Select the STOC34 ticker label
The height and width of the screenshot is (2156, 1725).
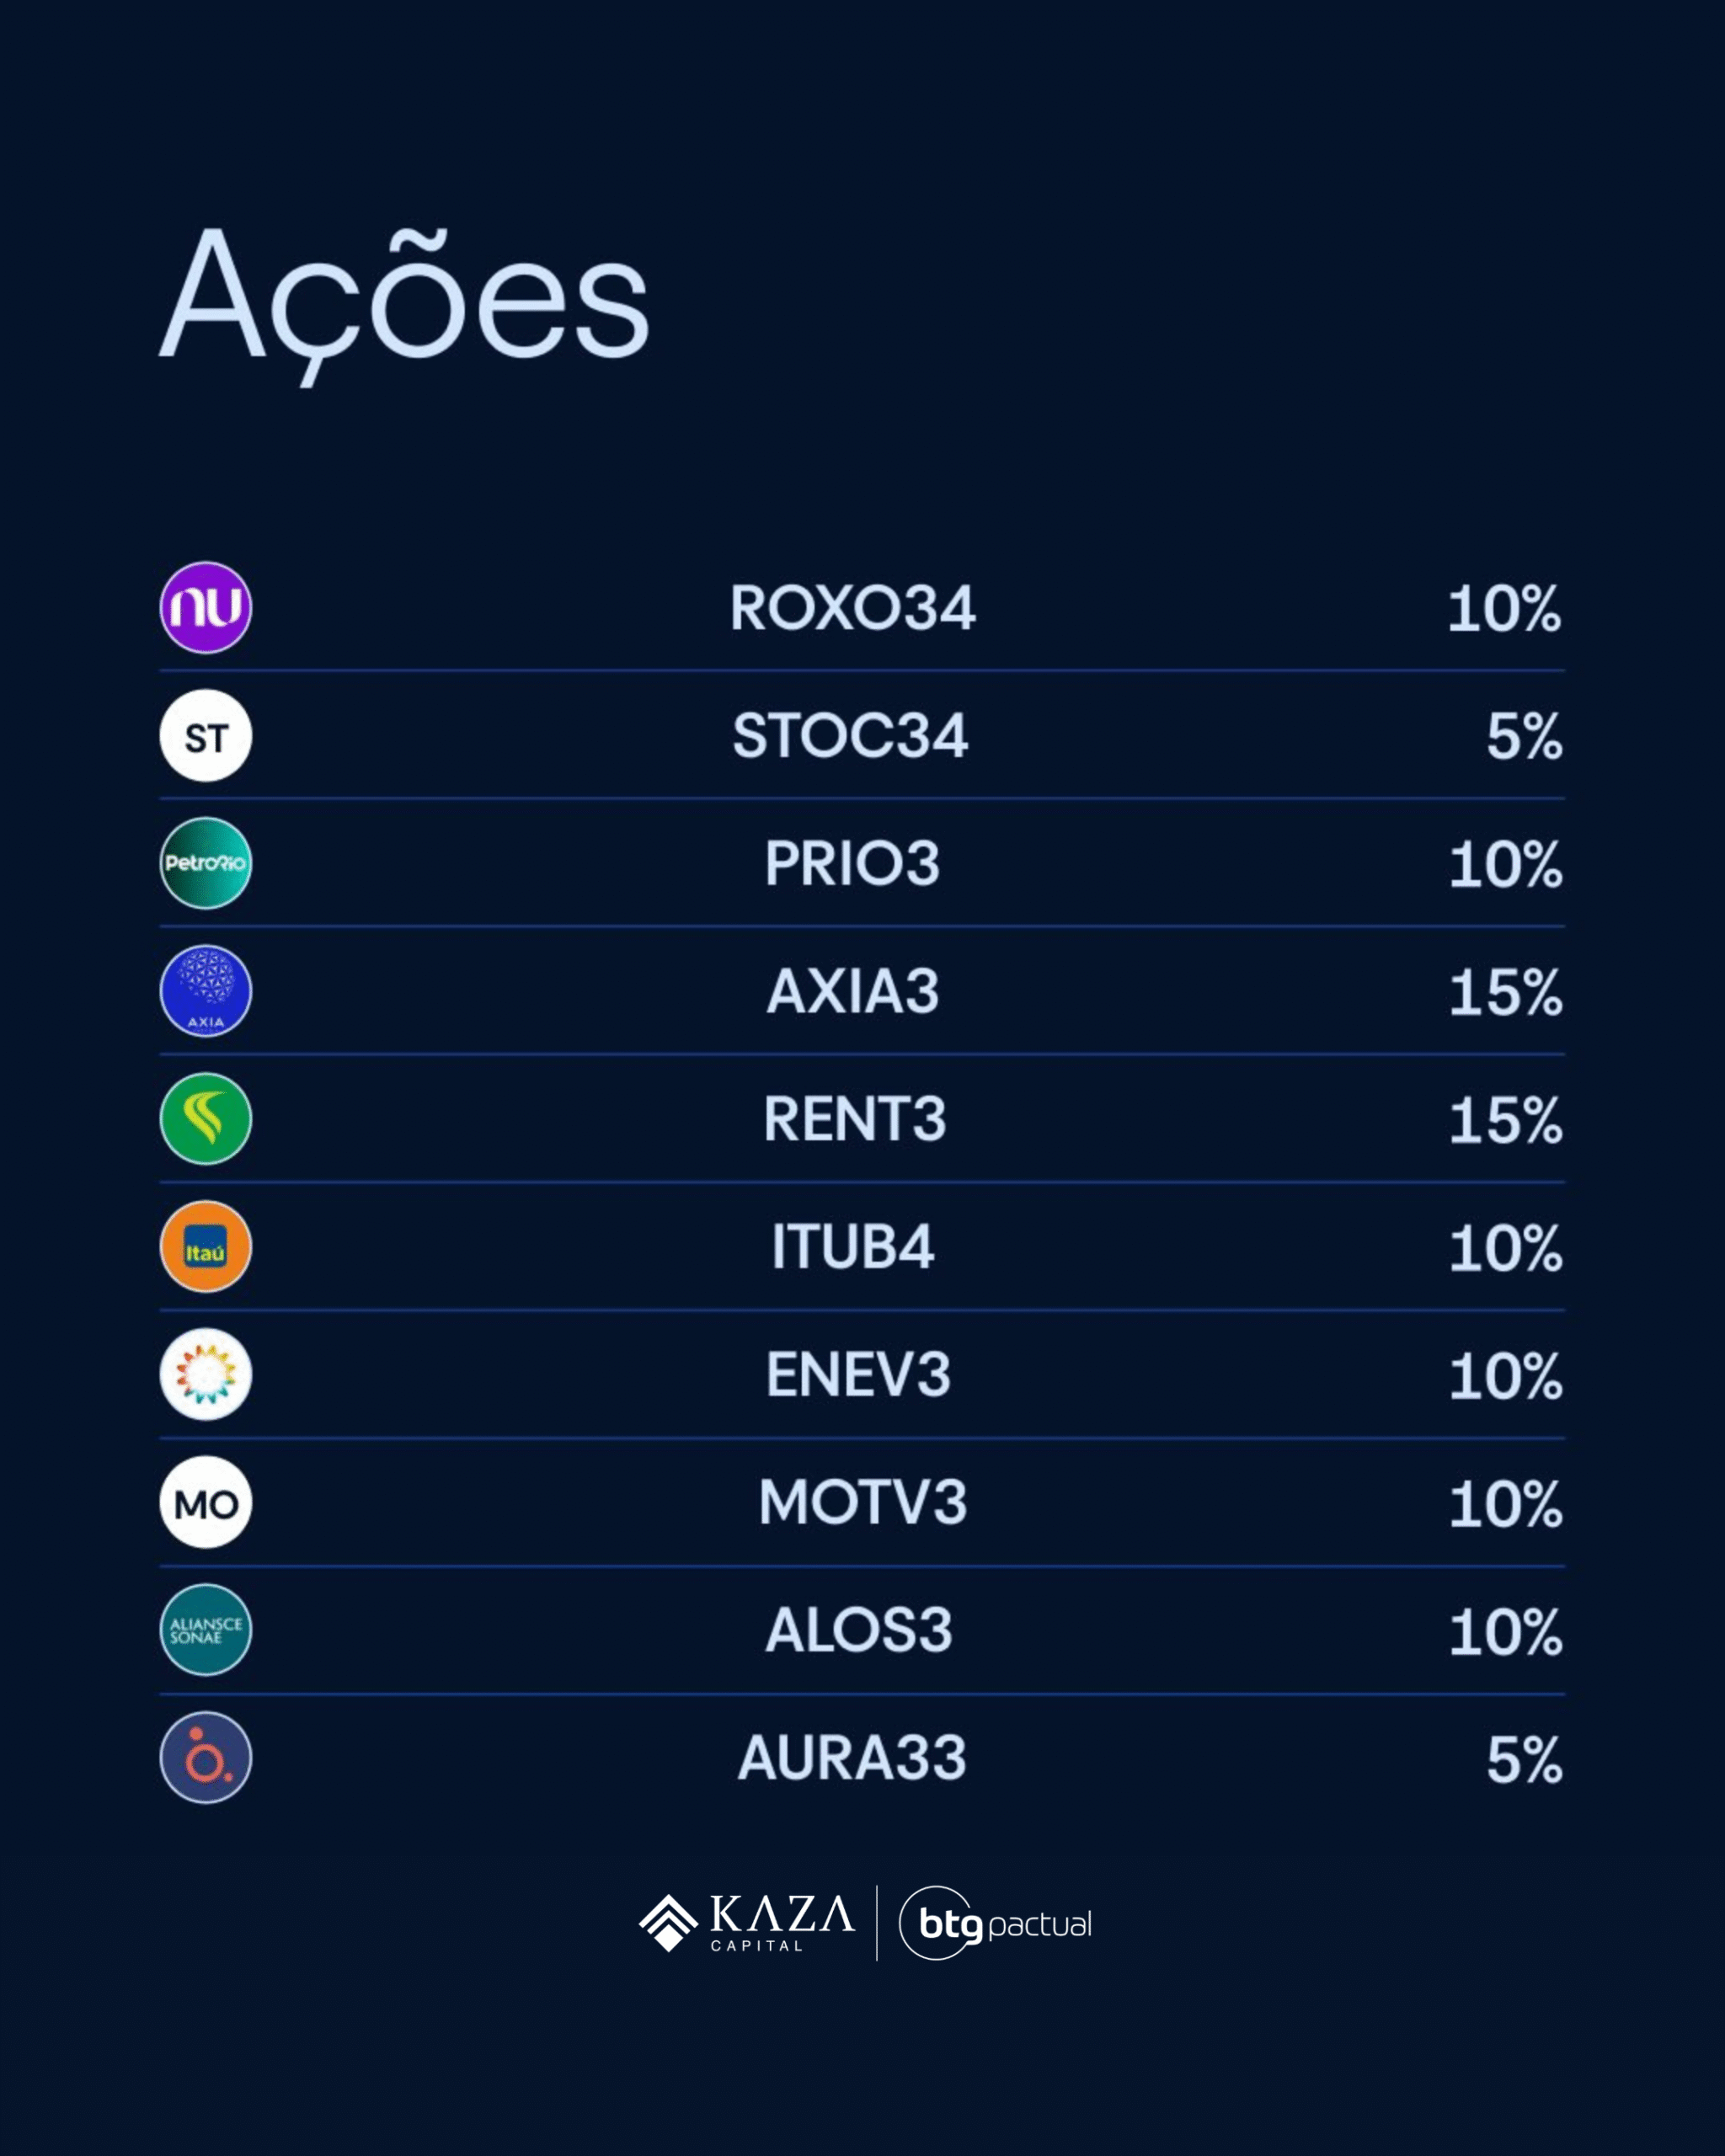click(851, 736)
